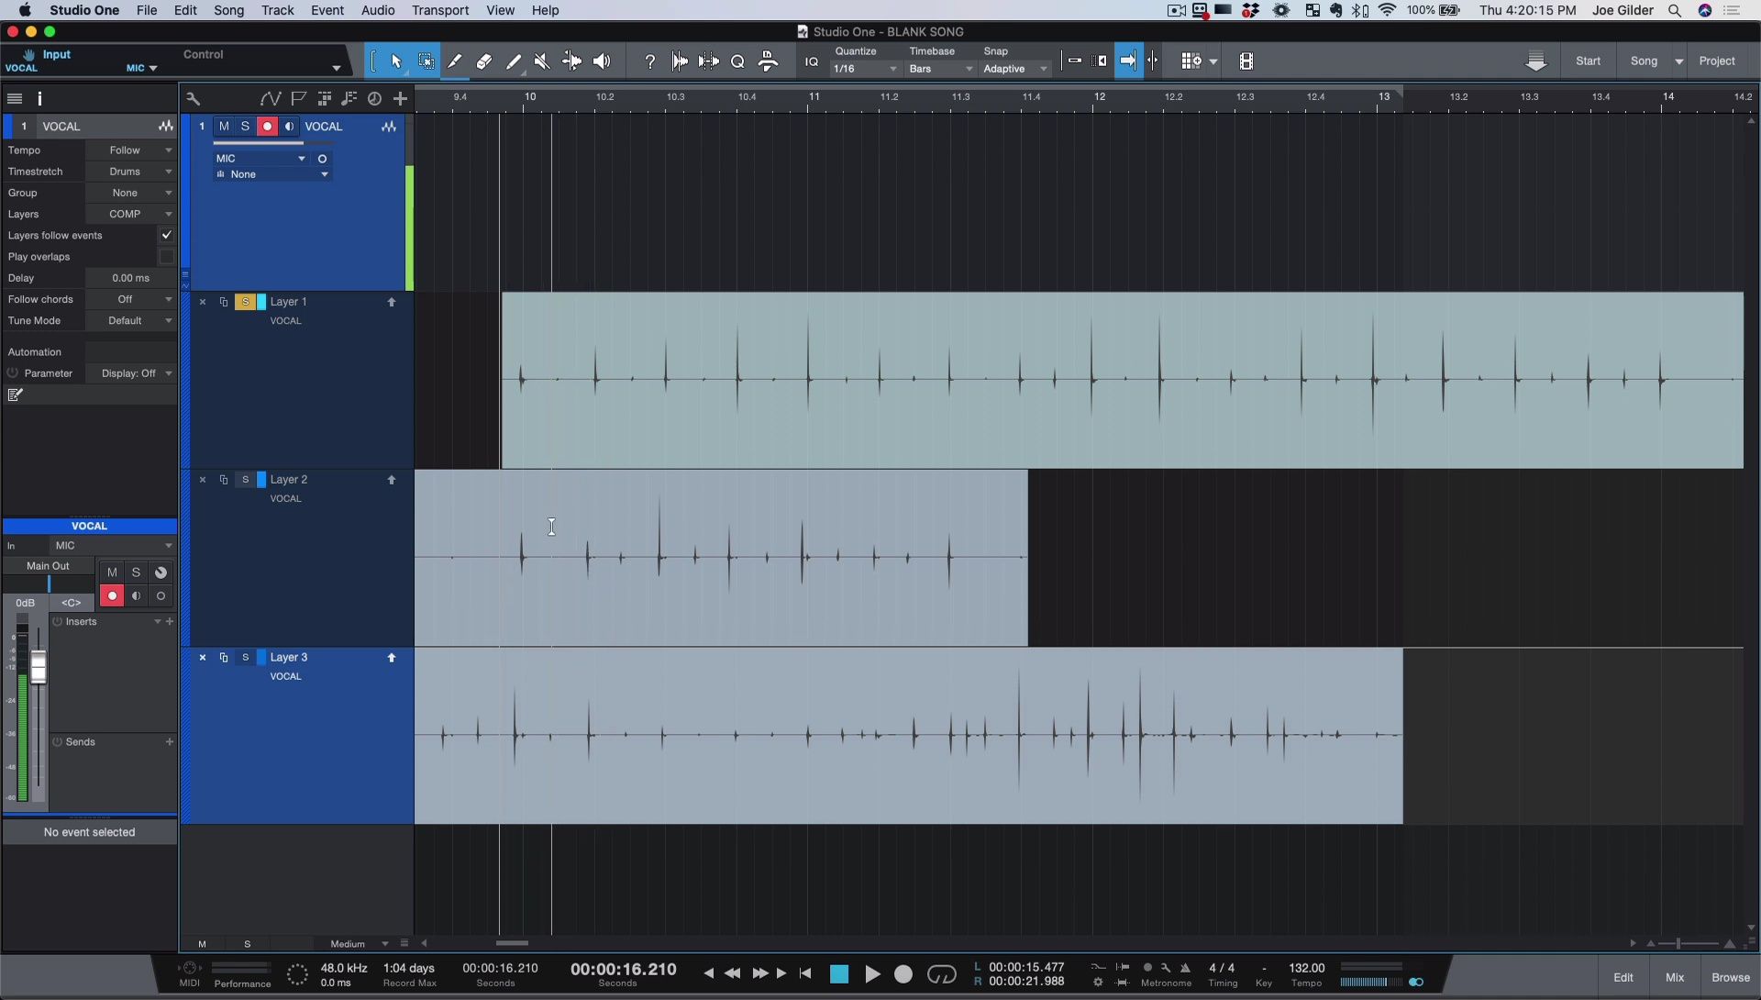Open the Timestretch Drums dropdown
Image resolution: width=1761 pixels, height=1000 pixels.
[130, 172]
